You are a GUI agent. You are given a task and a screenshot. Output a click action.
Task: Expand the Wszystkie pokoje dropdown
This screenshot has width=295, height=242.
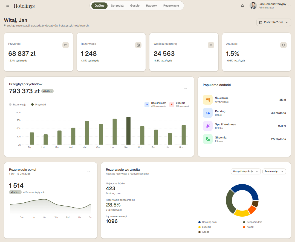pos(245,171)
